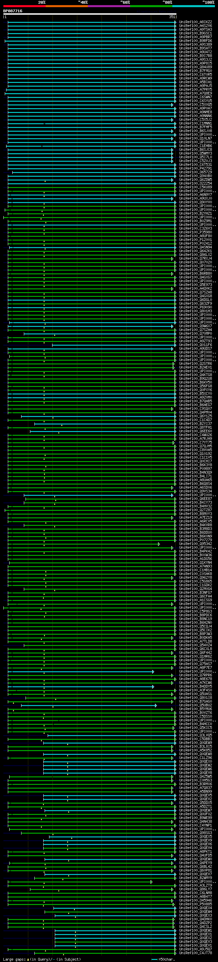Open the UniRef100_C6T0R5 hit
Viewport: 218px width, 962px height.
(x=196, y=75)
